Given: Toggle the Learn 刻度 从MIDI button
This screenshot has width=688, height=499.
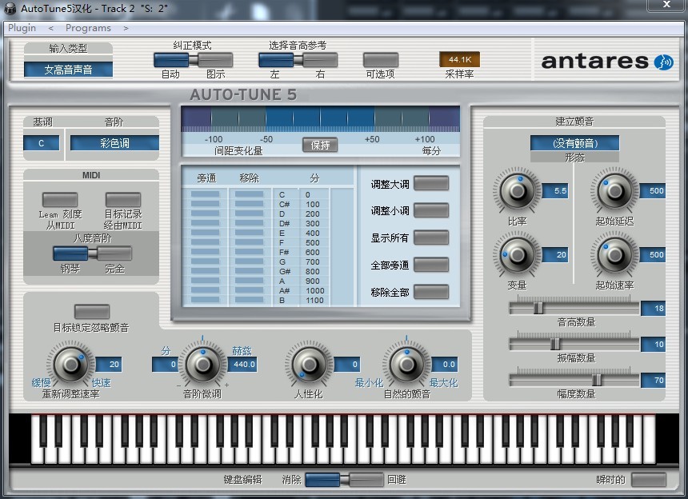Looking at the screenshot, I should coord(60,199).
